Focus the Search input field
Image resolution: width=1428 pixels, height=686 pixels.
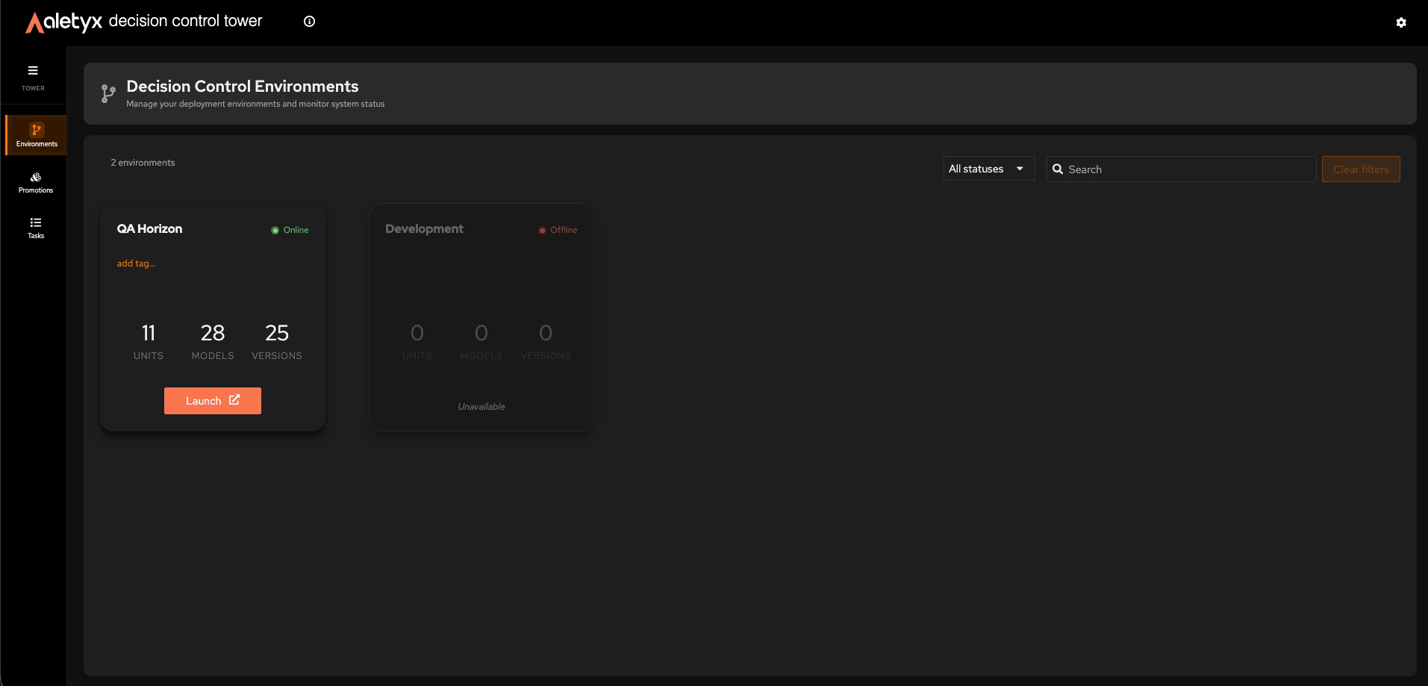pos(1181,169)
